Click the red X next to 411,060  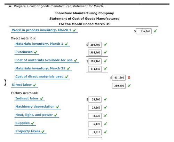point(129,77)
